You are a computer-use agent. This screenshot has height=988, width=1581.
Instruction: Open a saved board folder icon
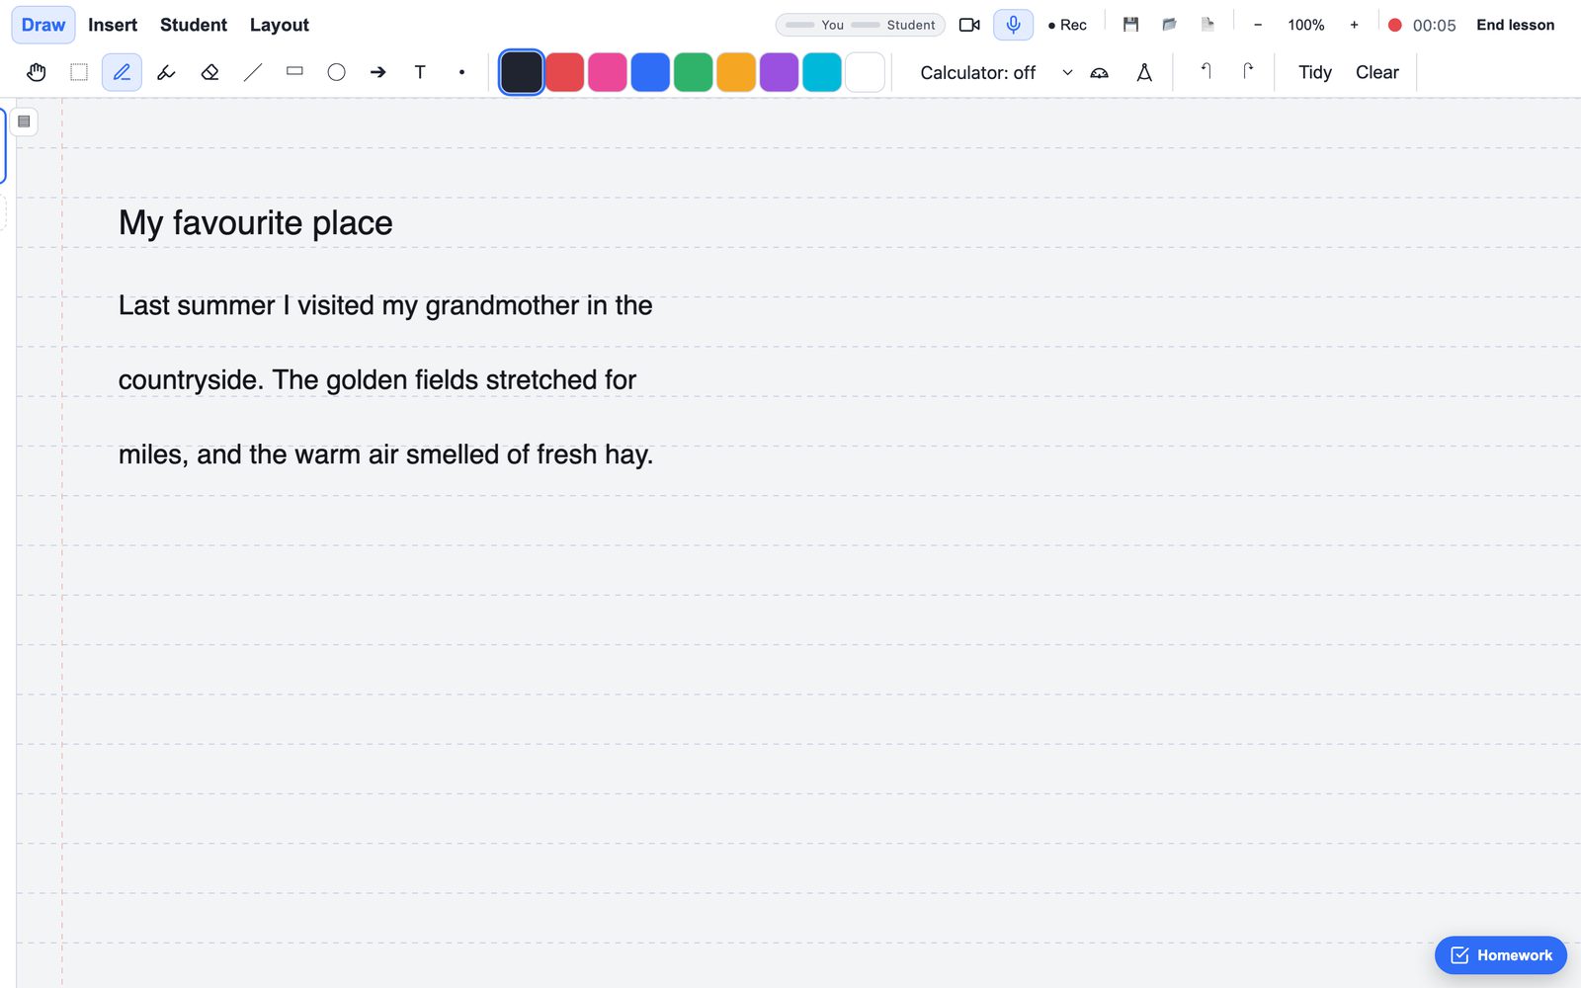pyautogui.click(x=1169, y=25)
